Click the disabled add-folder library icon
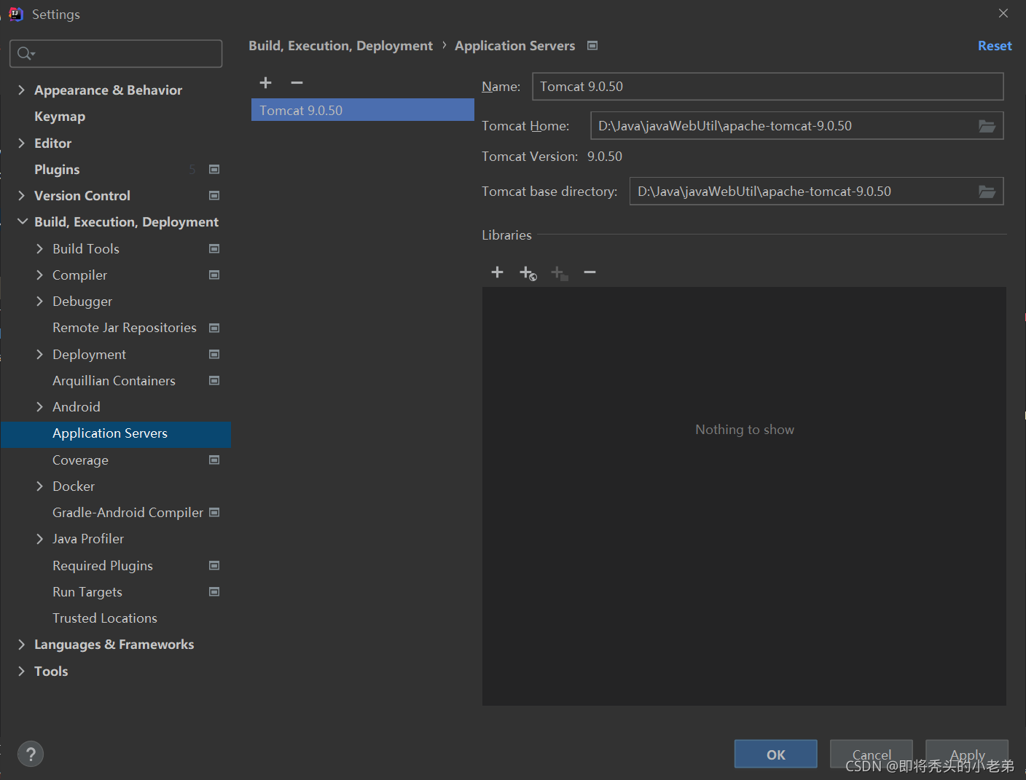Viewport: 1026px width, 780px height. pos(560,273)
